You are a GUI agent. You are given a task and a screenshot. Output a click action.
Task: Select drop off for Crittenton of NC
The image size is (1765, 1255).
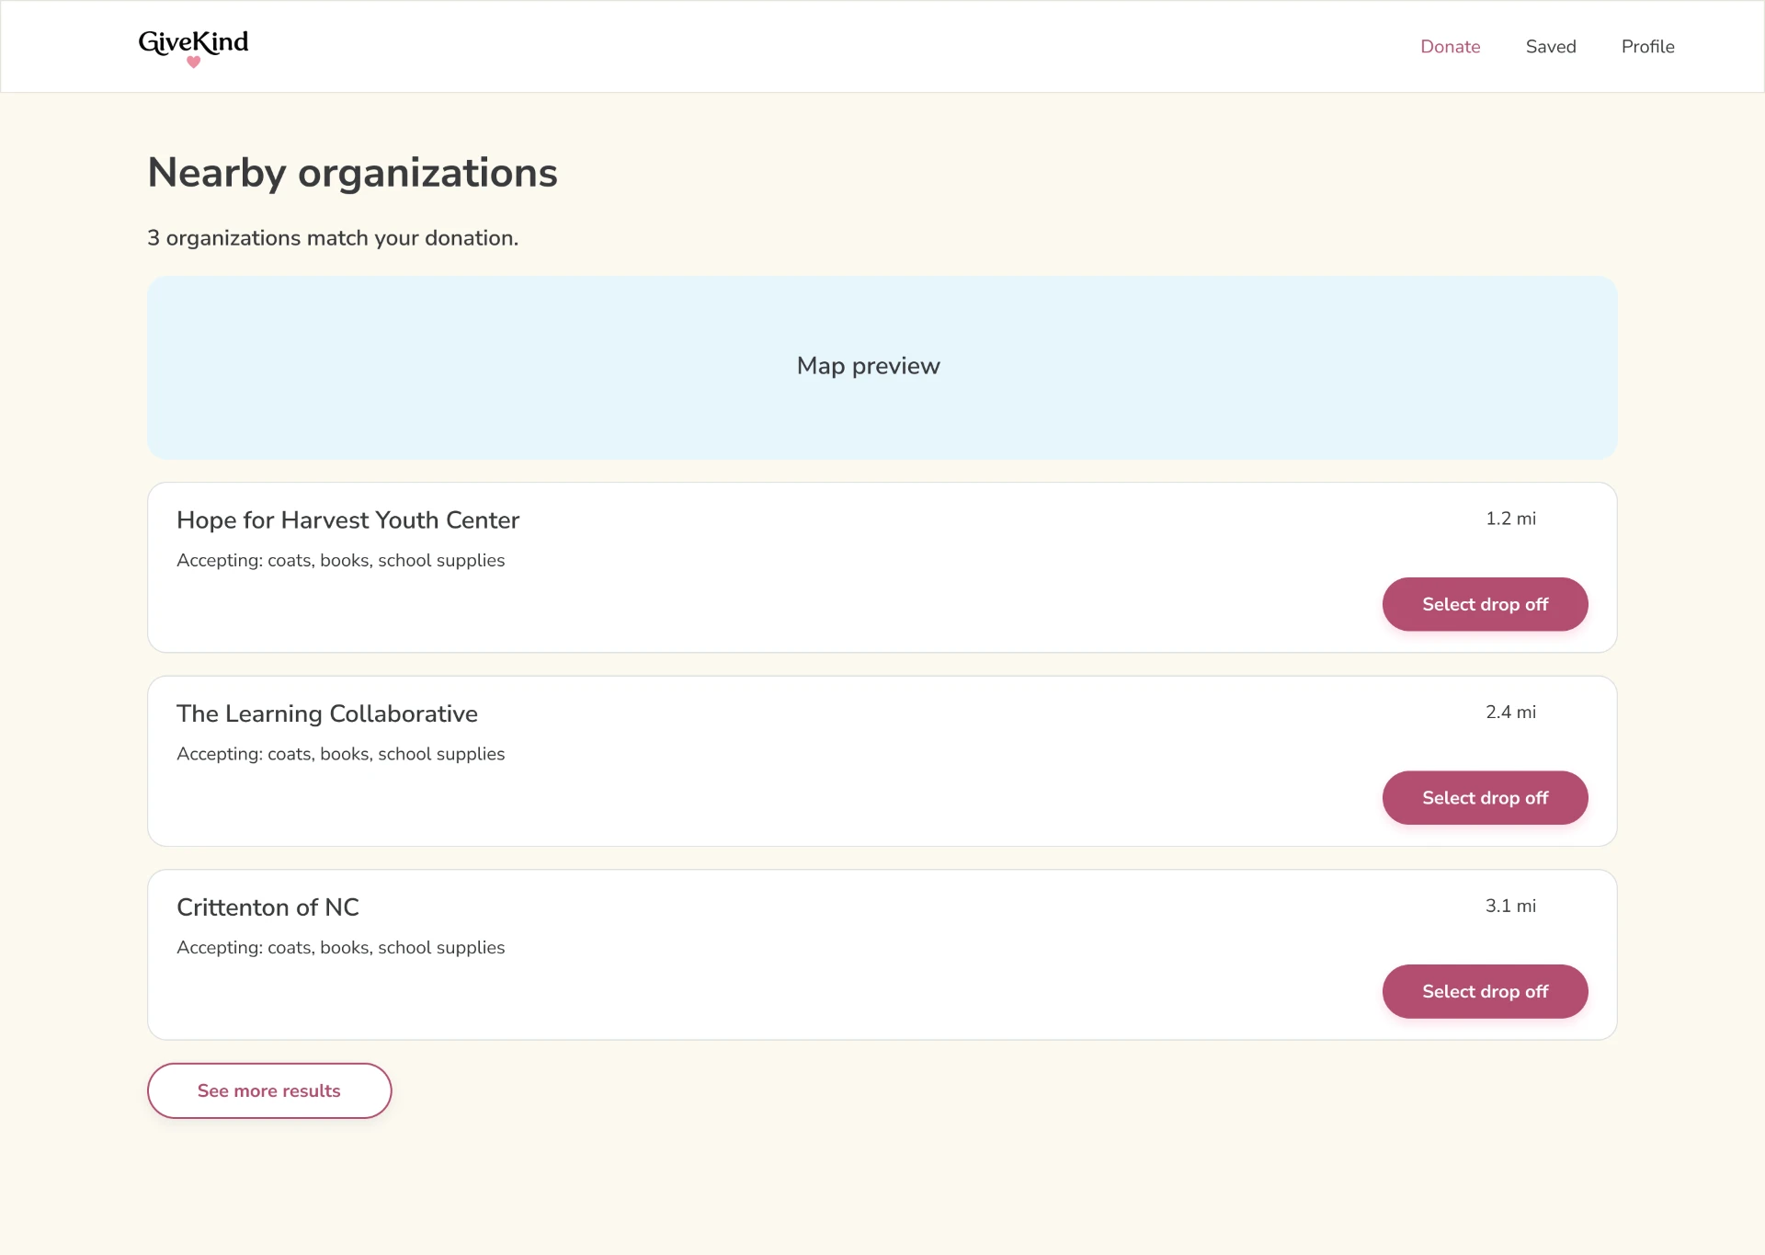point(1485,991)
